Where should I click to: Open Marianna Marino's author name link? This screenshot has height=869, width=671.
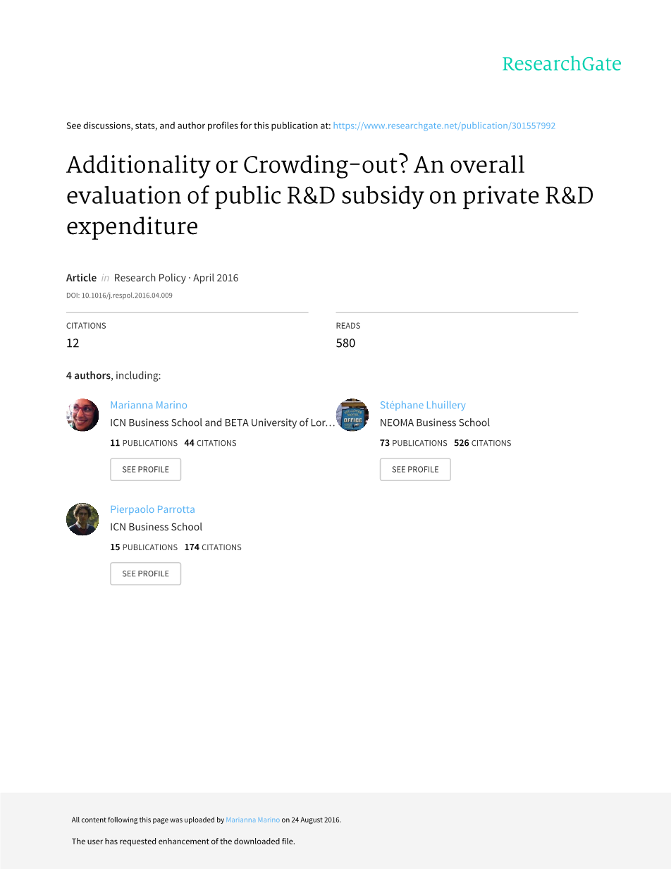click(149, 405)
